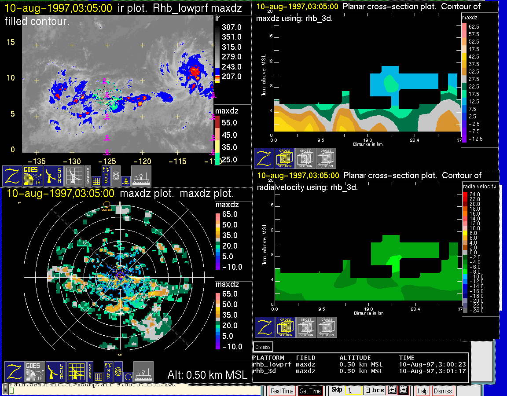Click the maxdz color bar in cross-section window
Viewport: 507px width, 396px height.
[464, 83]
